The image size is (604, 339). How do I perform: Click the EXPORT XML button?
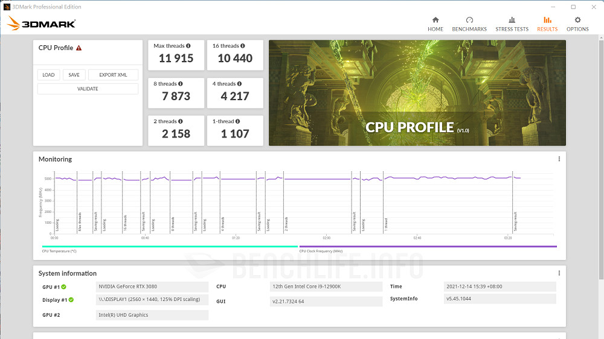coord(113,75)
